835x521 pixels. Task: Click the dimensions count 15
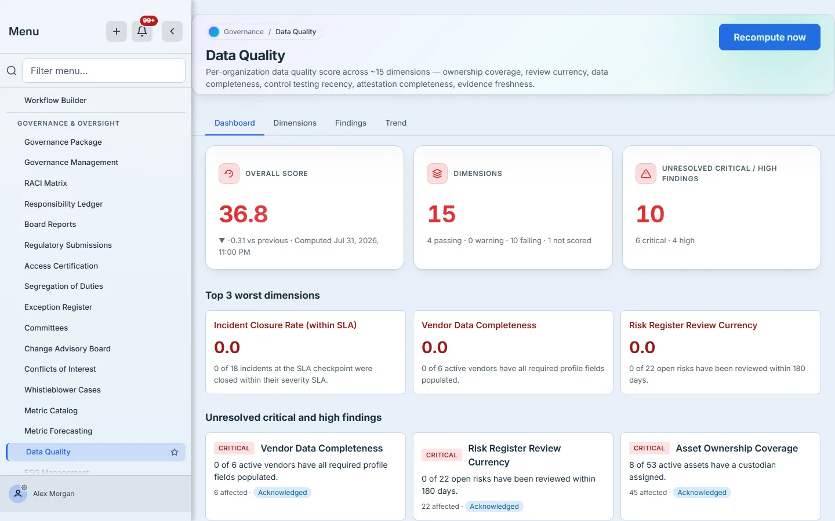point(442,214)
